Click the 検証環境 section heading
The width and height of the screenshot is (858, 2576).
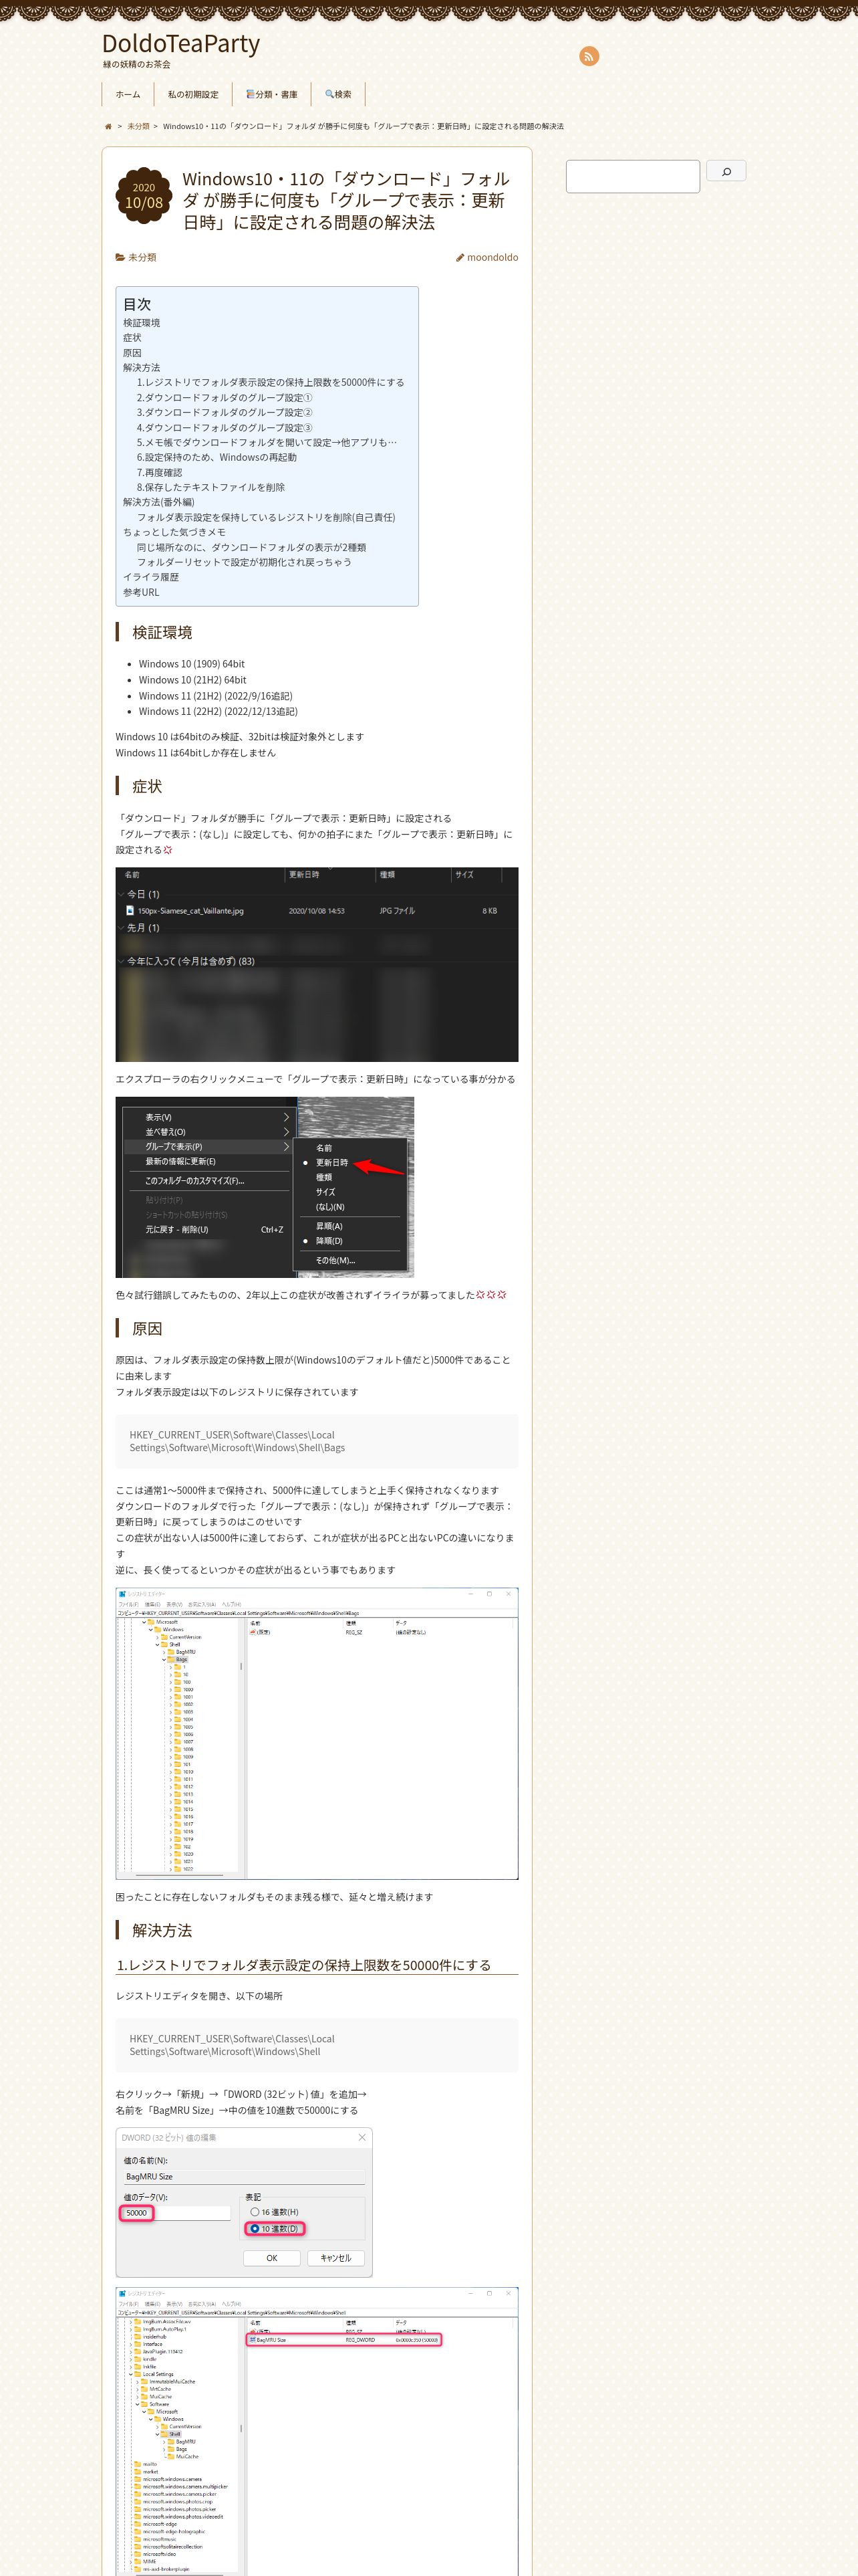point(163,633)
